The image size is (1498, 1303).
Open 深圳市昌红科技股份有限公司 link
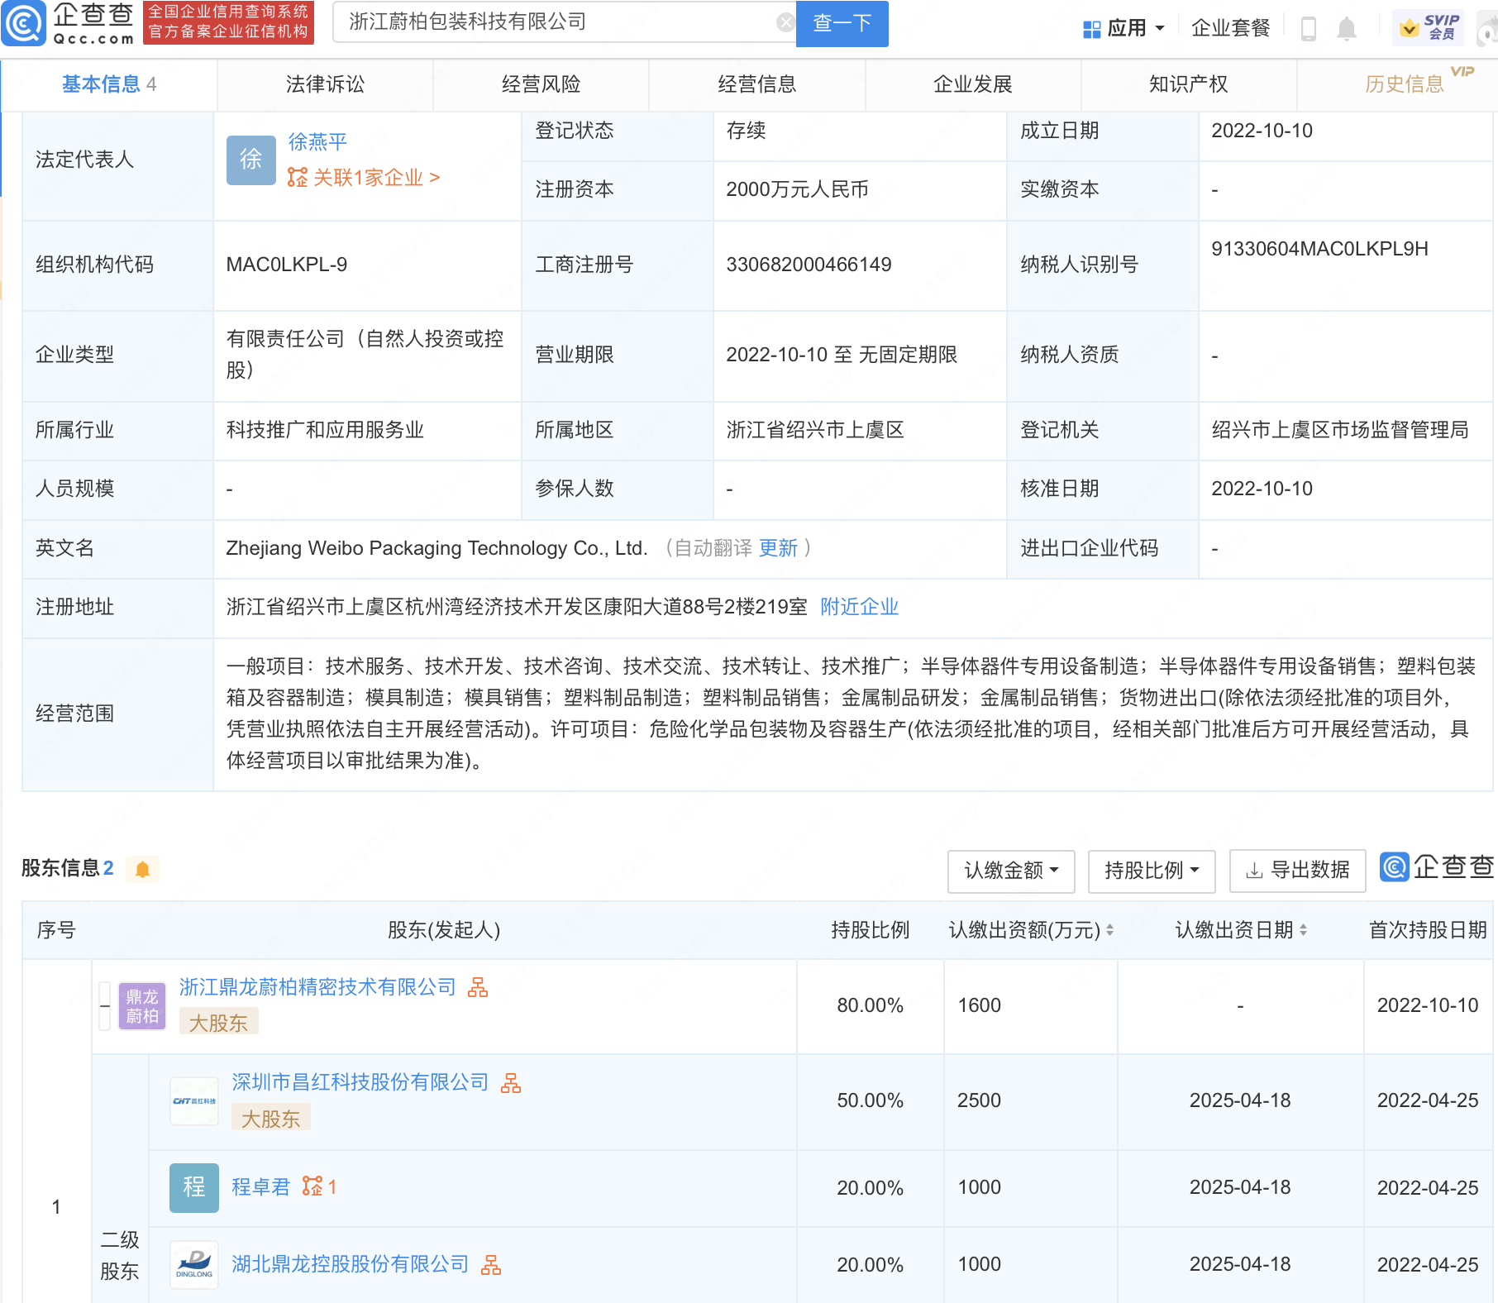[x=360, y=1082]
